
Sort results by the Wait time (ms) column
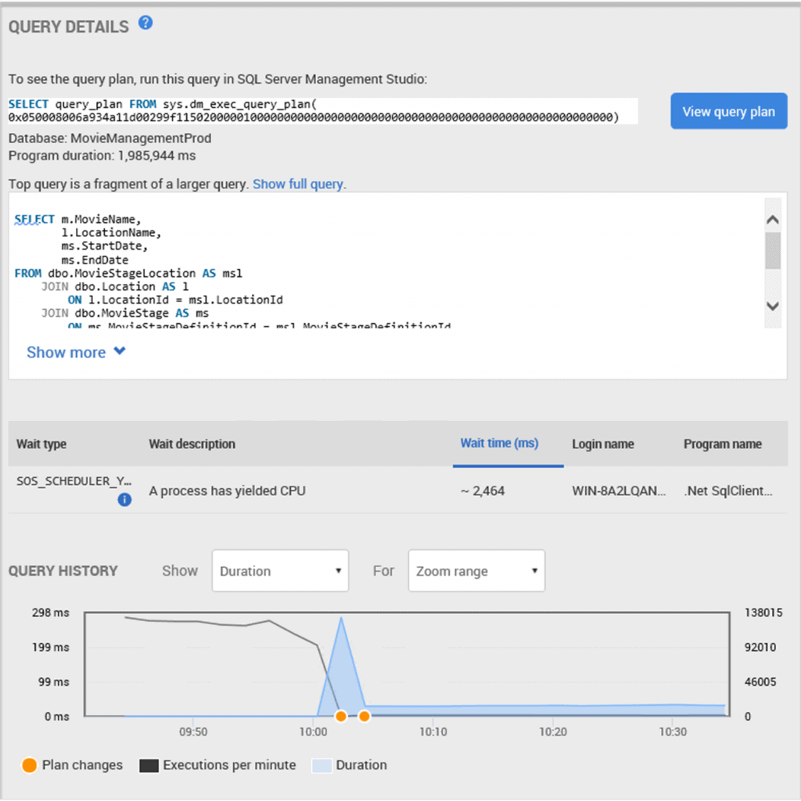(x=499, y=444)
